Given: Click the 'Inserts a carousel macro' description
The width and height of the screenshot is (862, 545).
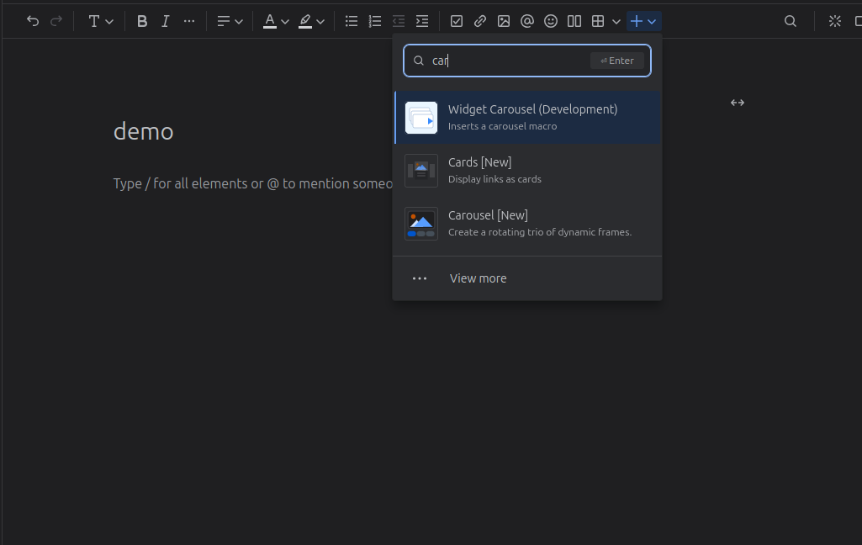Looking at the screenshot, I should [x=502, y=126].
